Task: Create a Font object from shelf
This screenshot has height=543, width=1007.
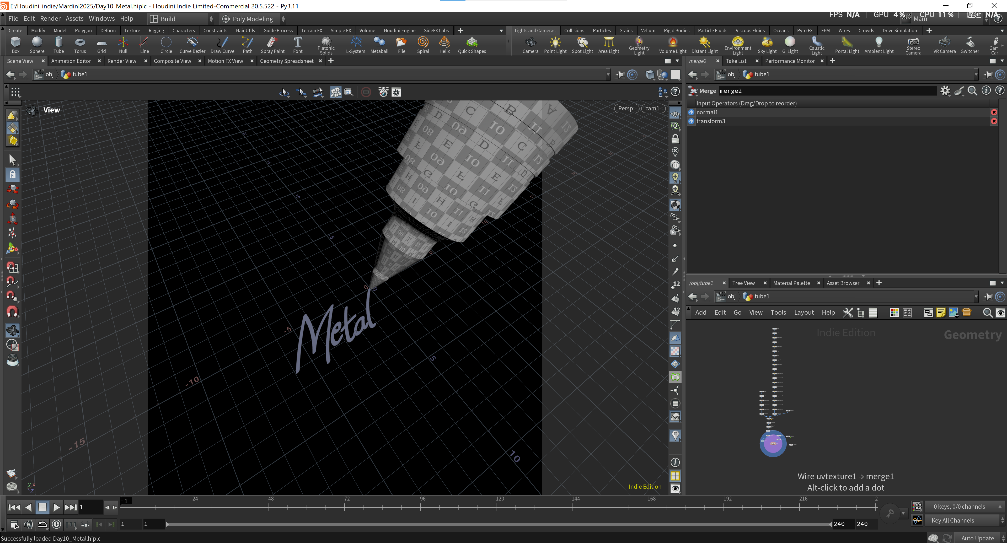Action: coord(298,45)
